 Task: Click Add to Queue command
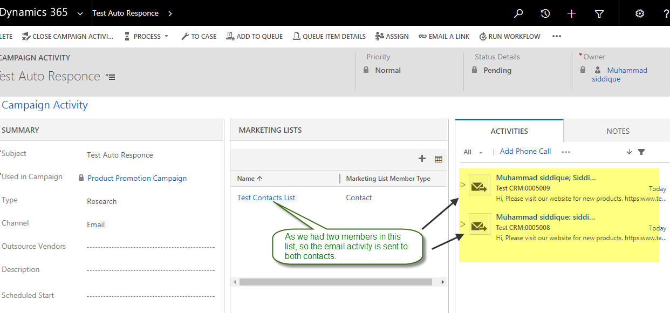pyautogui.click(x=254, y=36)
